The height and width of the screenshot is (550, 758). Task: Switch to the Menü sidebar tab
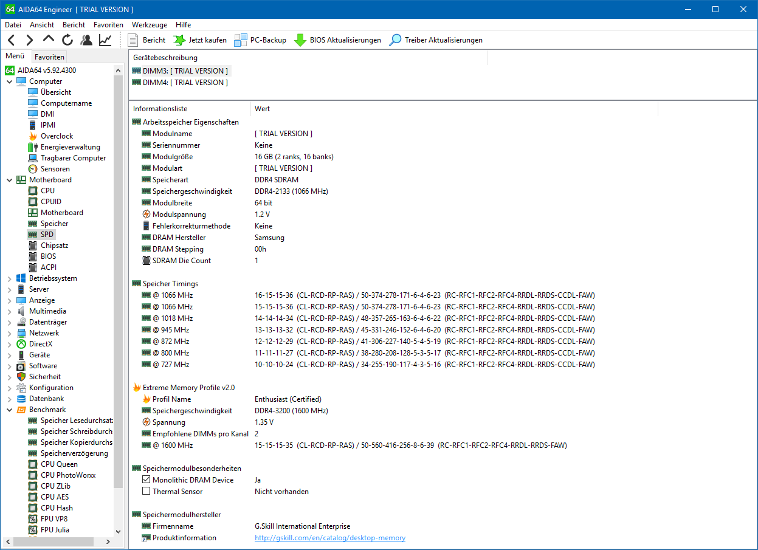[x=15, y=57]
